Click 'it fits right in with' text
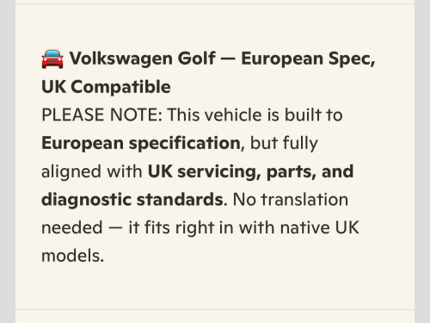Viewport: 430px width, 323px height. (202, 228)
